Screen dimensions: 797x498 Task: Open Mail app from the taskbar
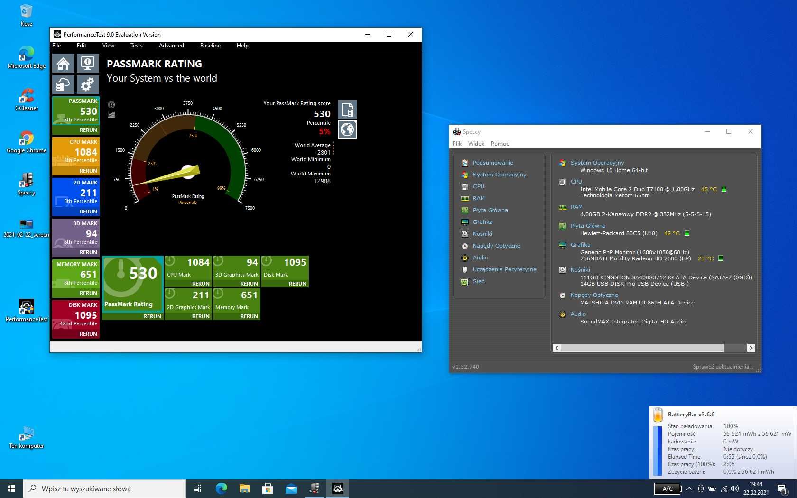pyautogui.click(x=291, y=489)
